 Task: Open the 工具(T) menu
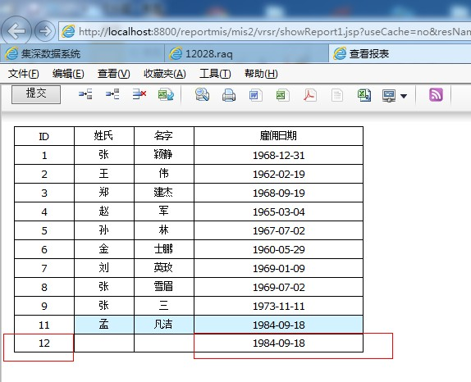215,74
